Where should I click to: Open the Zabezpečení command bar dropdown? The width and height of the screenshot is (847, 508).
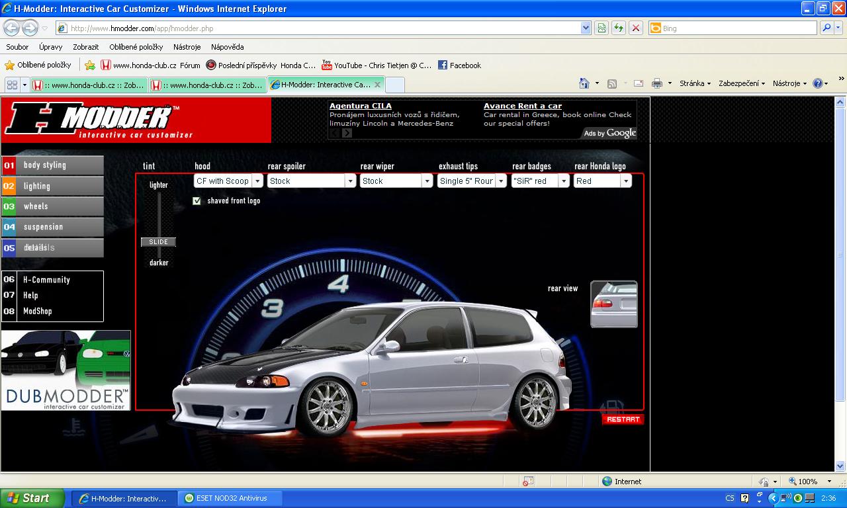point(742,83)
